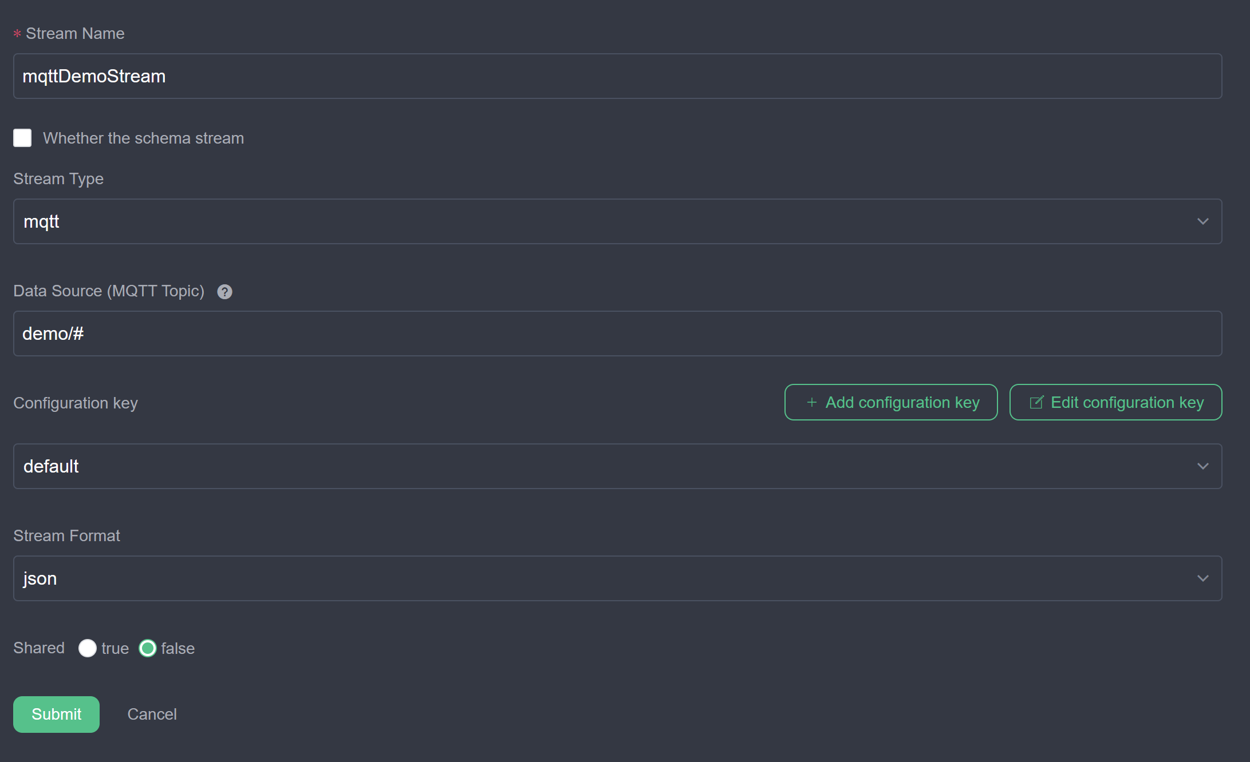Screen dimensions: 1250x762
Task: Open the json Stream Format dropdown
Action: pos(617,578)
